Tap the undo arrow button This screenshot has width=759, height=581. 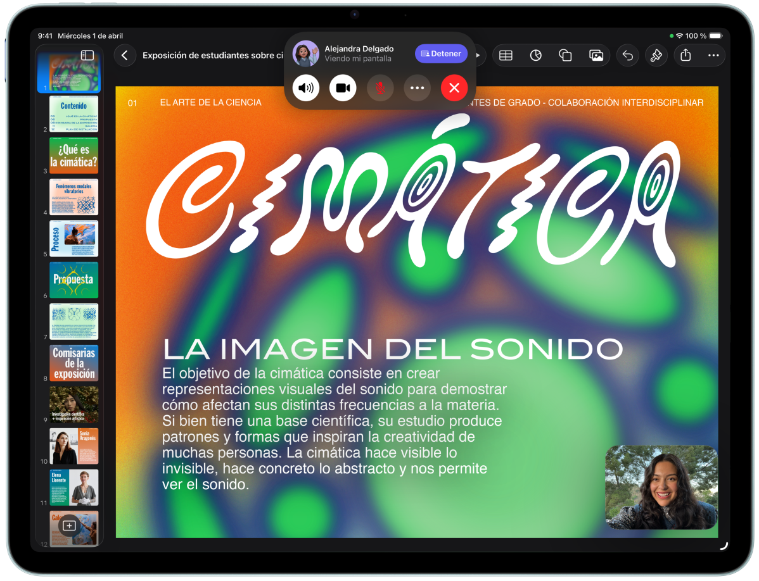click(x=627, y=56)
